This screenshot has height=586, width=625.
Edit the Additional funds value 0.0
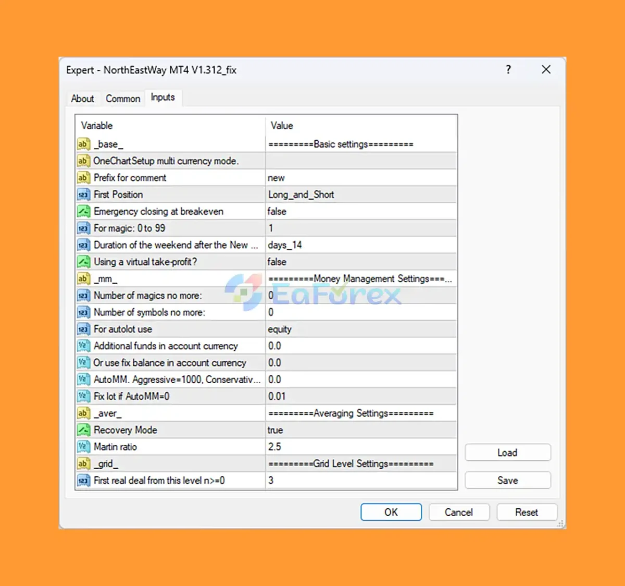click(361, 346)
